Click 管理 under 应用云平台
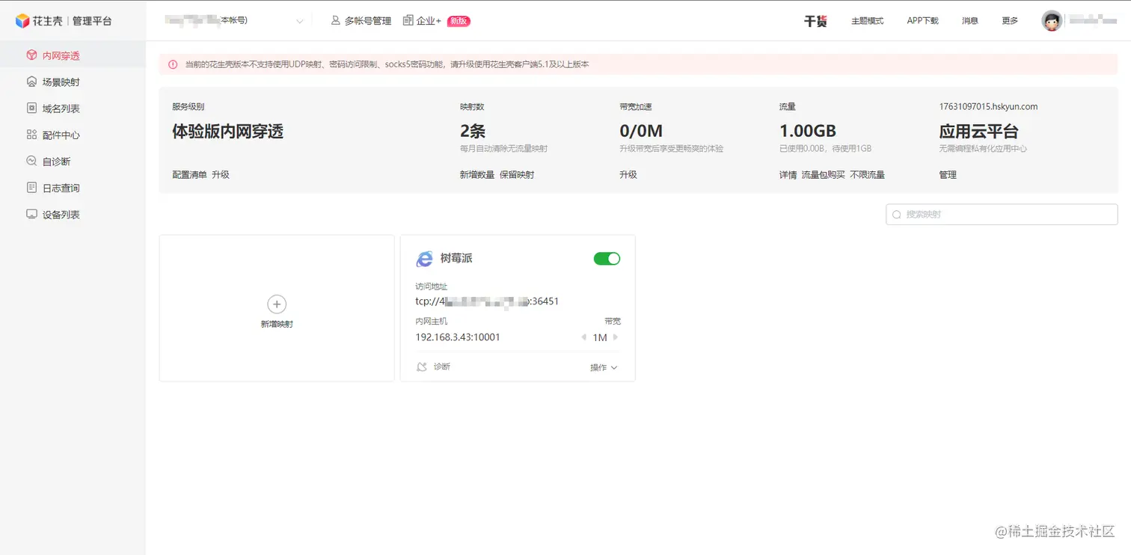This screenshot has height=555, width=1131. (x=948, y=174)
